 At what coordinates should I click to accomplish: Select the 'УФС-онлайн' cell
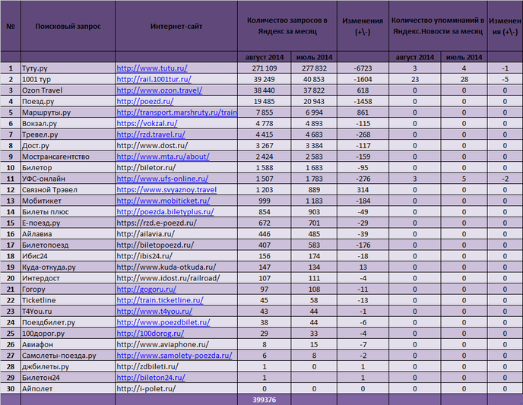point(68,179)
